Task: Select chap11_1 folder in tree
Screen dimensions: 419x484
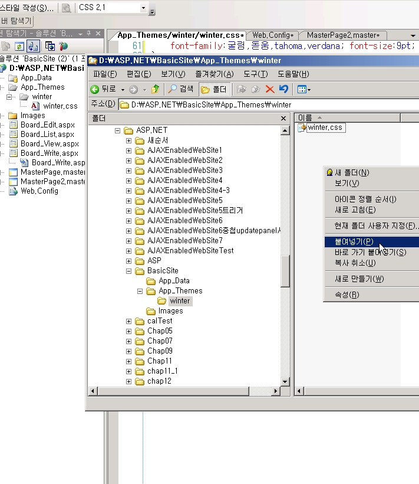Action: click(163, 371)
